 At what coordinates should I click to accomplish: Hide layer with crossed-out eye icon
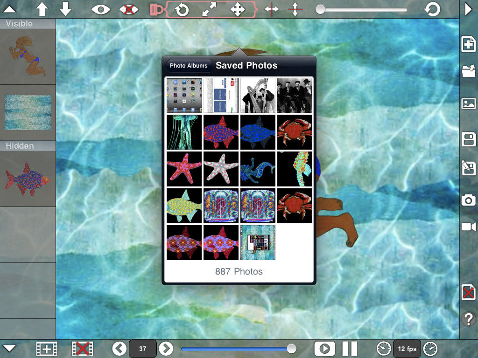[129, 10]
